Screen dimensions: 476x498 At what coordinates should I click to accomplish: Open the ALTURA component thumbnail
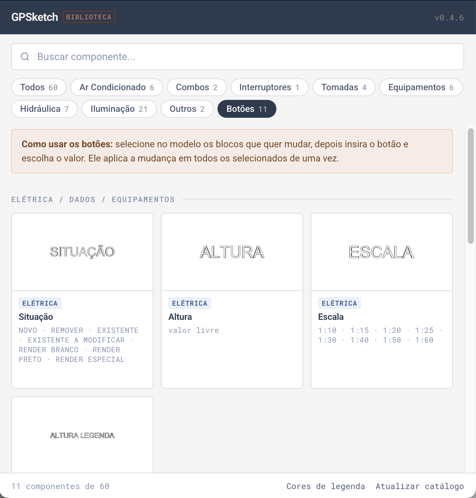[232, 252]
